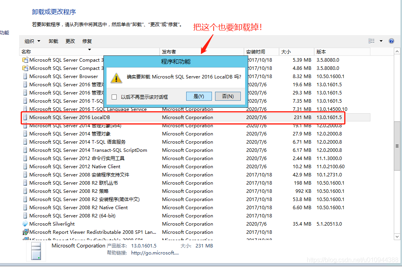This screenshot has width=402, height=267.
Task: Click icon of SQL Server 2012 Native Client
Action: coord(25,167)
